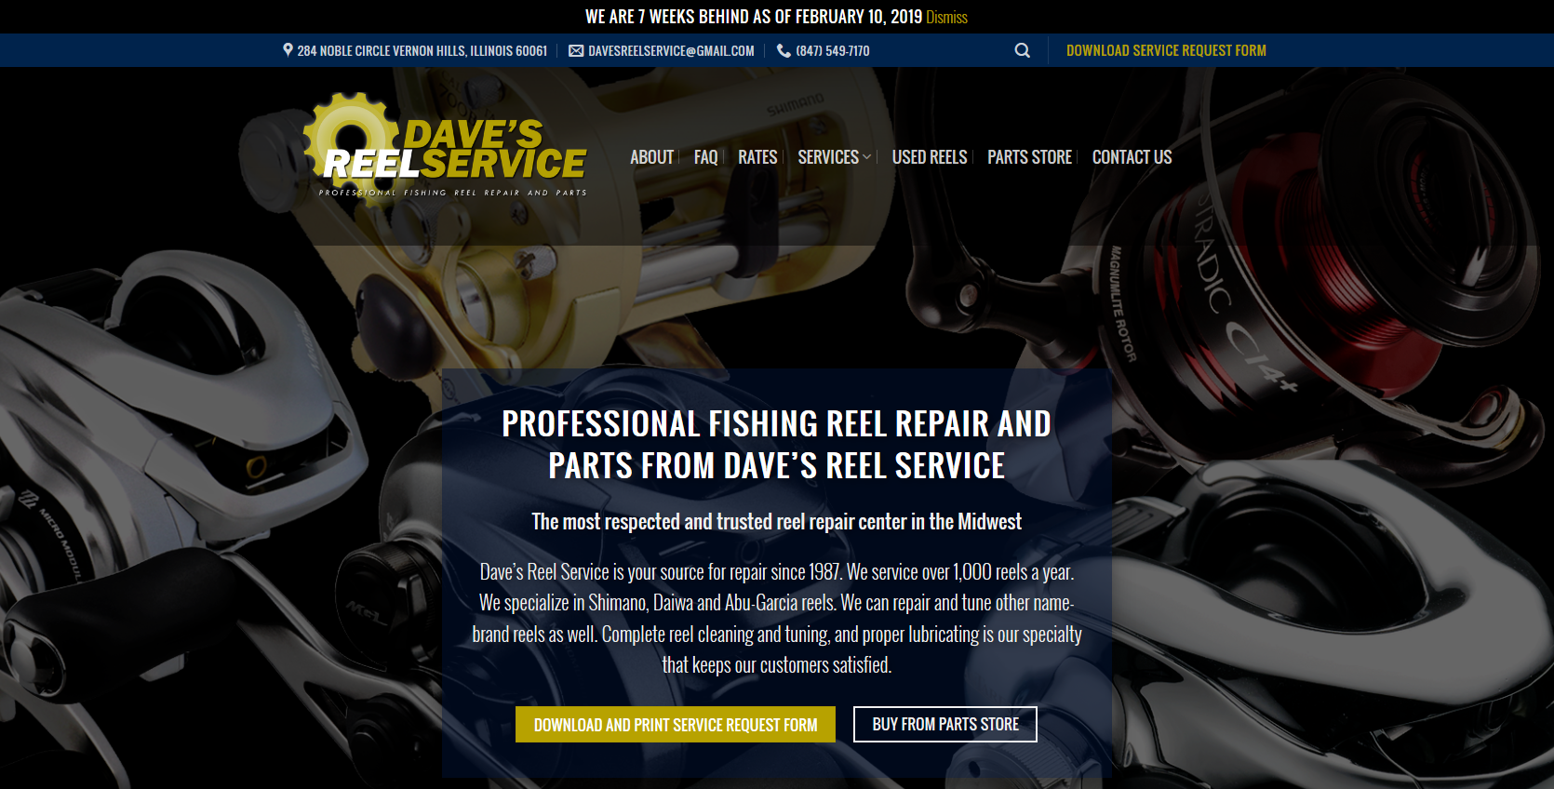Viewport: 1554px width, 789px height.
Task: Click the davesreelservice@gmail.com email link
Action: 671,50
